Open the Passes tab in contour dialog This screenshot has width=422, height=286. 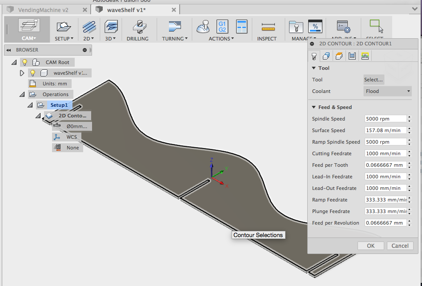(x=352, y=56)
